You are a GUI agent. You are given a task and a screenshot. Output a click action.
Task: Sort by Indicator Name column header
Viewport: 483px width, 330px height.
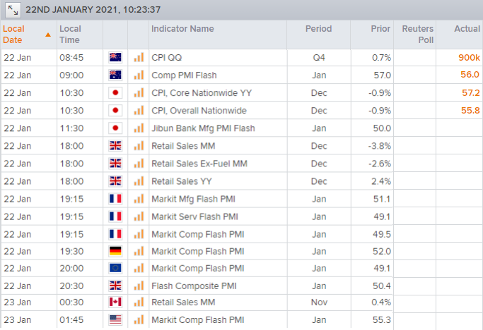[x=182, y=29]
